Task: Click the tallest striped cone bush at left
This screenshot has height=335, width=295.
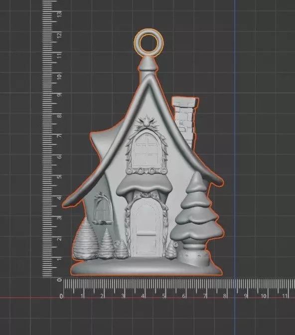Action: (85, 239)
